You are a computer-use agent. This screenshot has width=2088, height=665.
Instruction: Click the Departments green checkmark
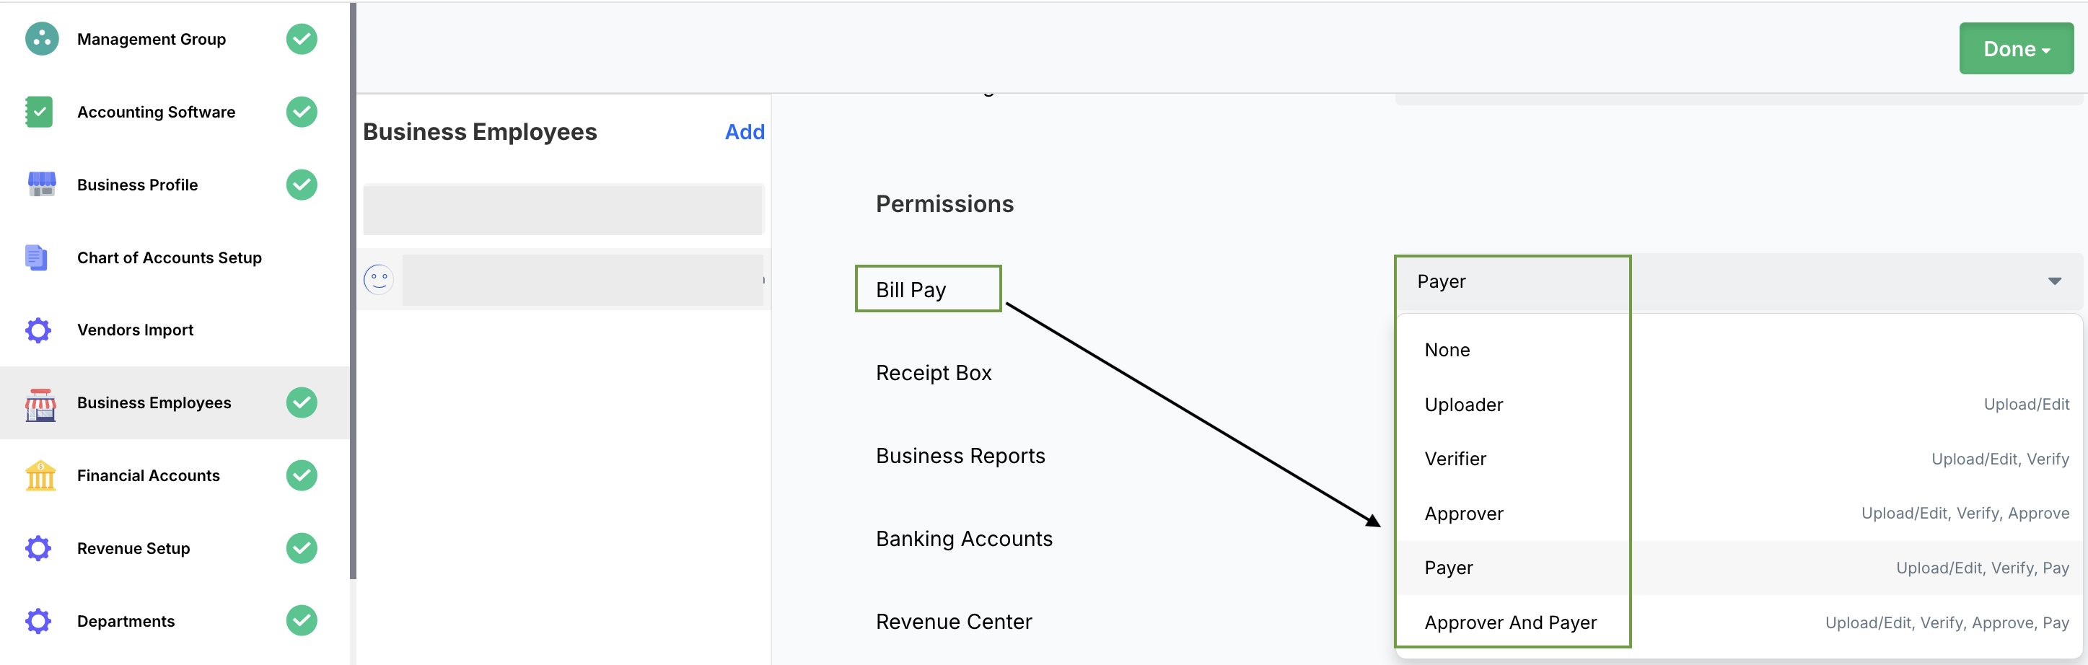click(302, 620)
